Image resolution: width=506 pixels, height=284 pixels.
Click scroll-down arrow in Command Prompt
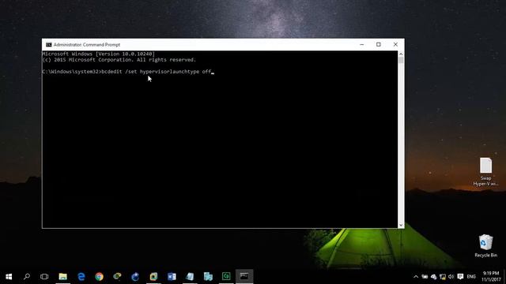coord(401,225)
